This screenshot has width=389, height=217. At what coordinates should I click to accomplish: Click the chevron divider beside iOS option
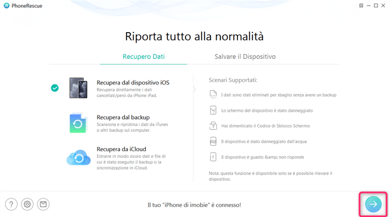point(194,89)
